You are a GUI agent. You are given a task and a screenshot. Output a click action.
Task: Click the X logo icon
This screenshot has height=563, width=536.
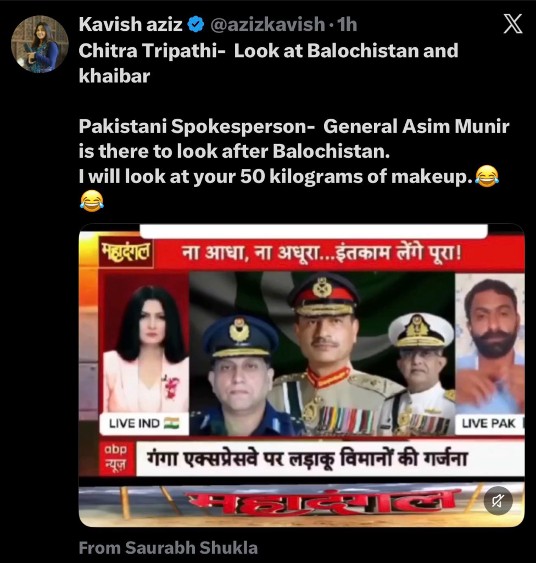(512, 24)
